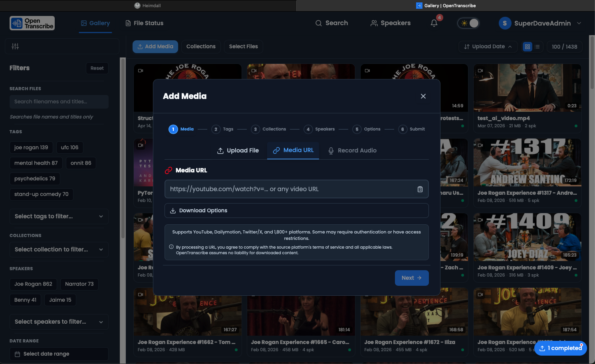This screenshot has height=364, width=595.
Task: Reset all filters
Action: coord(97,68)
